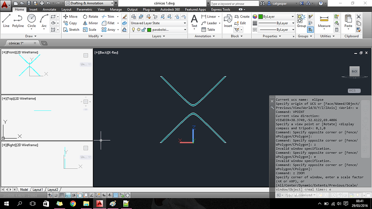Screen dimensions: 372x209
Task: Click the Erase icon in Modify panel
Action: pos(125,17)
